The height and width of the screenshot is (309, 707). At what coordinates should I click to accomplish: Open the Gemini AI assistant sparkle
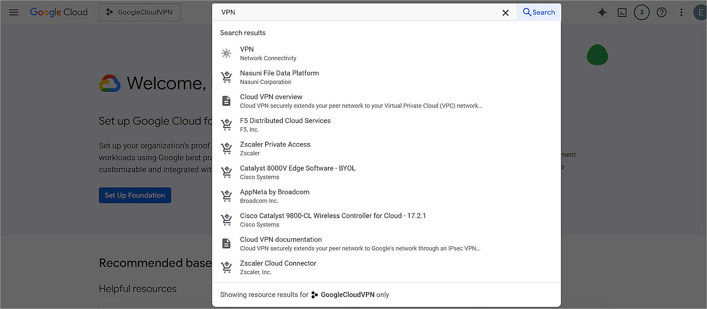click(602, 12)
